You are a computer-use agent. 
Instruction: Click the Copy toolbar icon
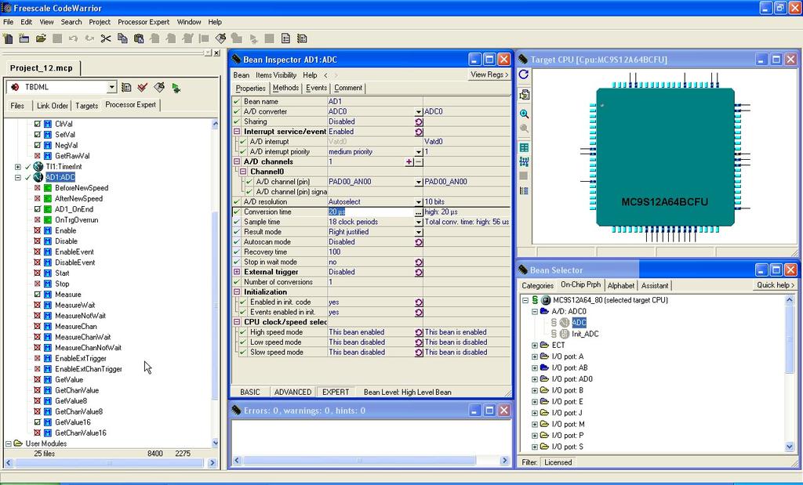122,38
